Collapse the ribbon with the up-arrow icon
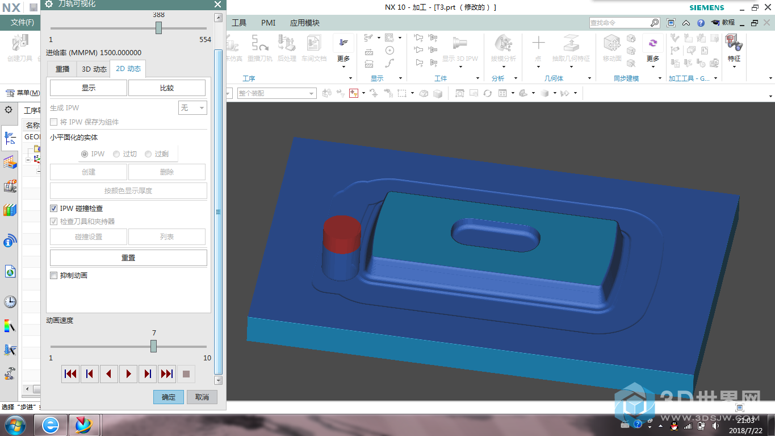 (x=686, y=23)
